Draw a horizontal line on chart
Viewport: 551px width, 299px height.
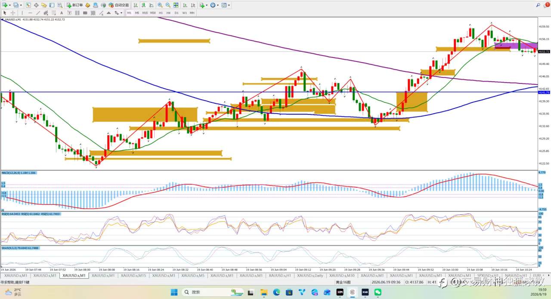(x=30, y=13)
